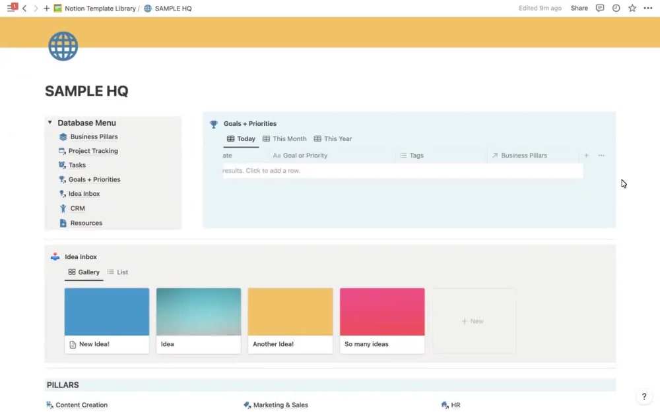Collapse the Database Menu disclosure triangle
Screen dimensions: 660x412
click(49, 123)
